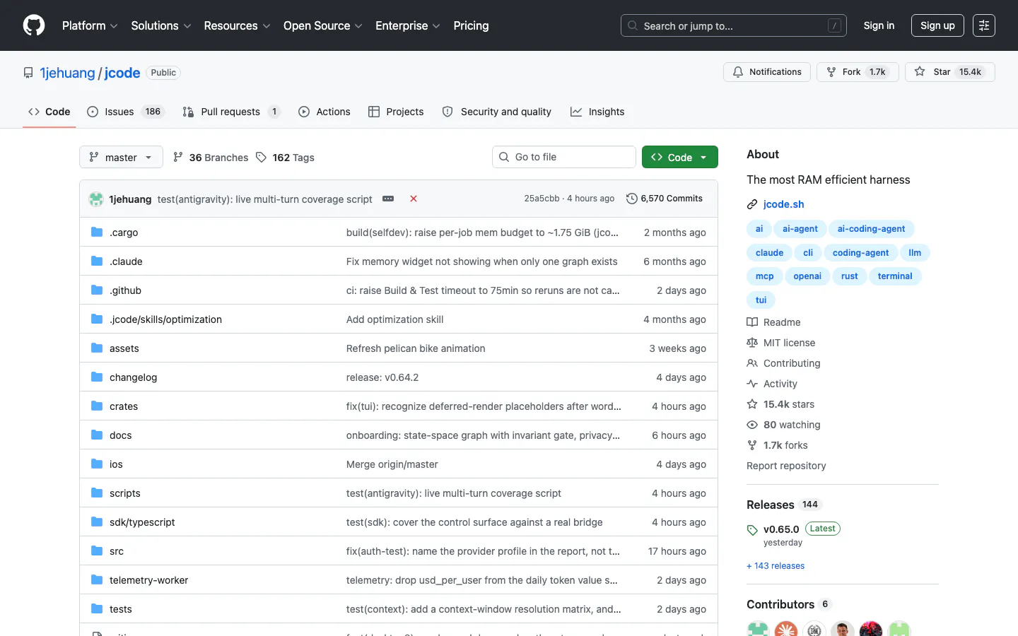Open the v0.65.0 latest release
This screenshot has height=636, width=1018.
click(781, 529)
